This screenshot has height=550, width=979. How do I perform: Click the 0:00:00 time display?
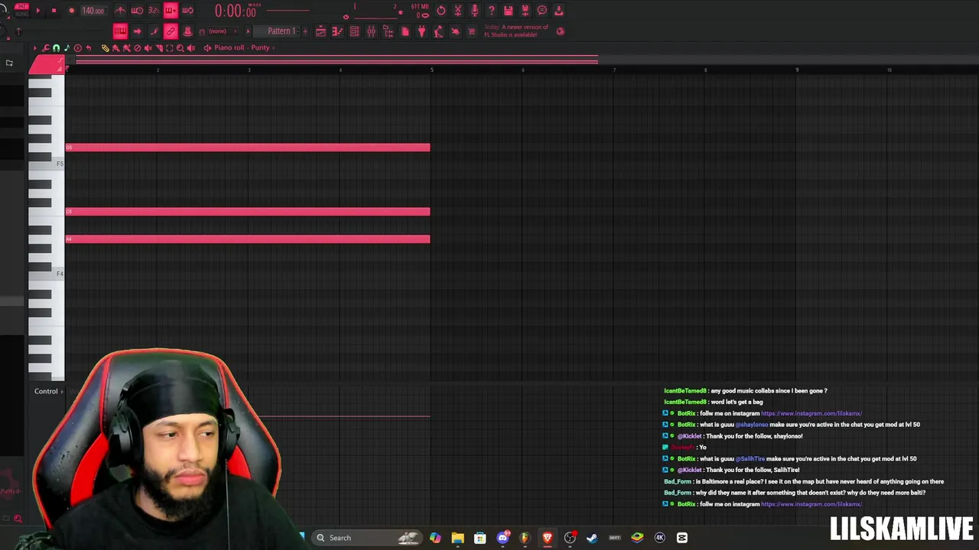pyautogui.click(x=236, y=11)
